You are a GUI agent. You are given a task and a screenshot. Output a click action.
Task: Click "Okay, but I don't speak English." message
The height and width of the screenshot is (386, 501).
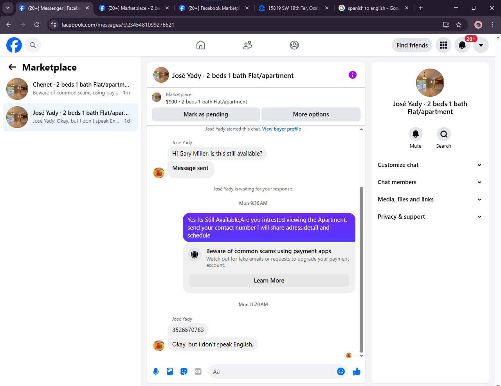pos(213,344)
